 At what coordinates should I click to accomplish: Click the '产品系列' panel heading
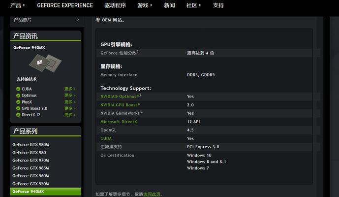pos(25,131)
